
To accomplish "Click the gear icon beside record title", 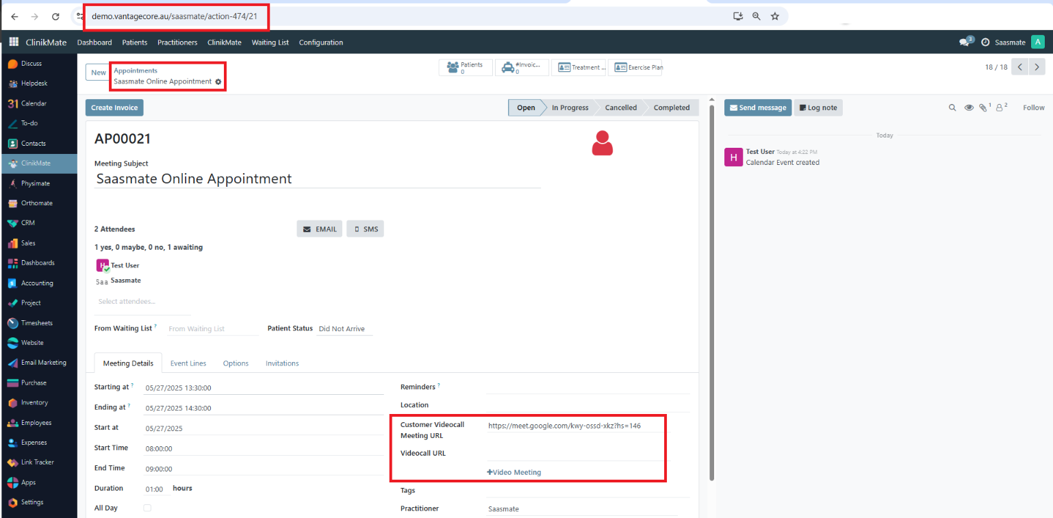I will pos(218,81).
